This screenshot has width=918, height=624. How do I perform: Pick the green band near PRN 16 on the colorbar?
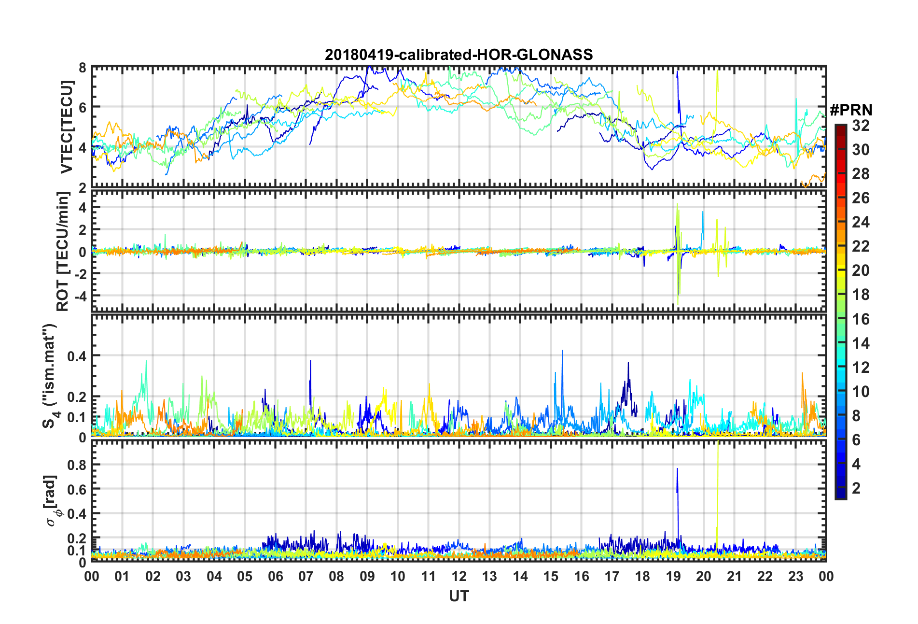[840, 319]
